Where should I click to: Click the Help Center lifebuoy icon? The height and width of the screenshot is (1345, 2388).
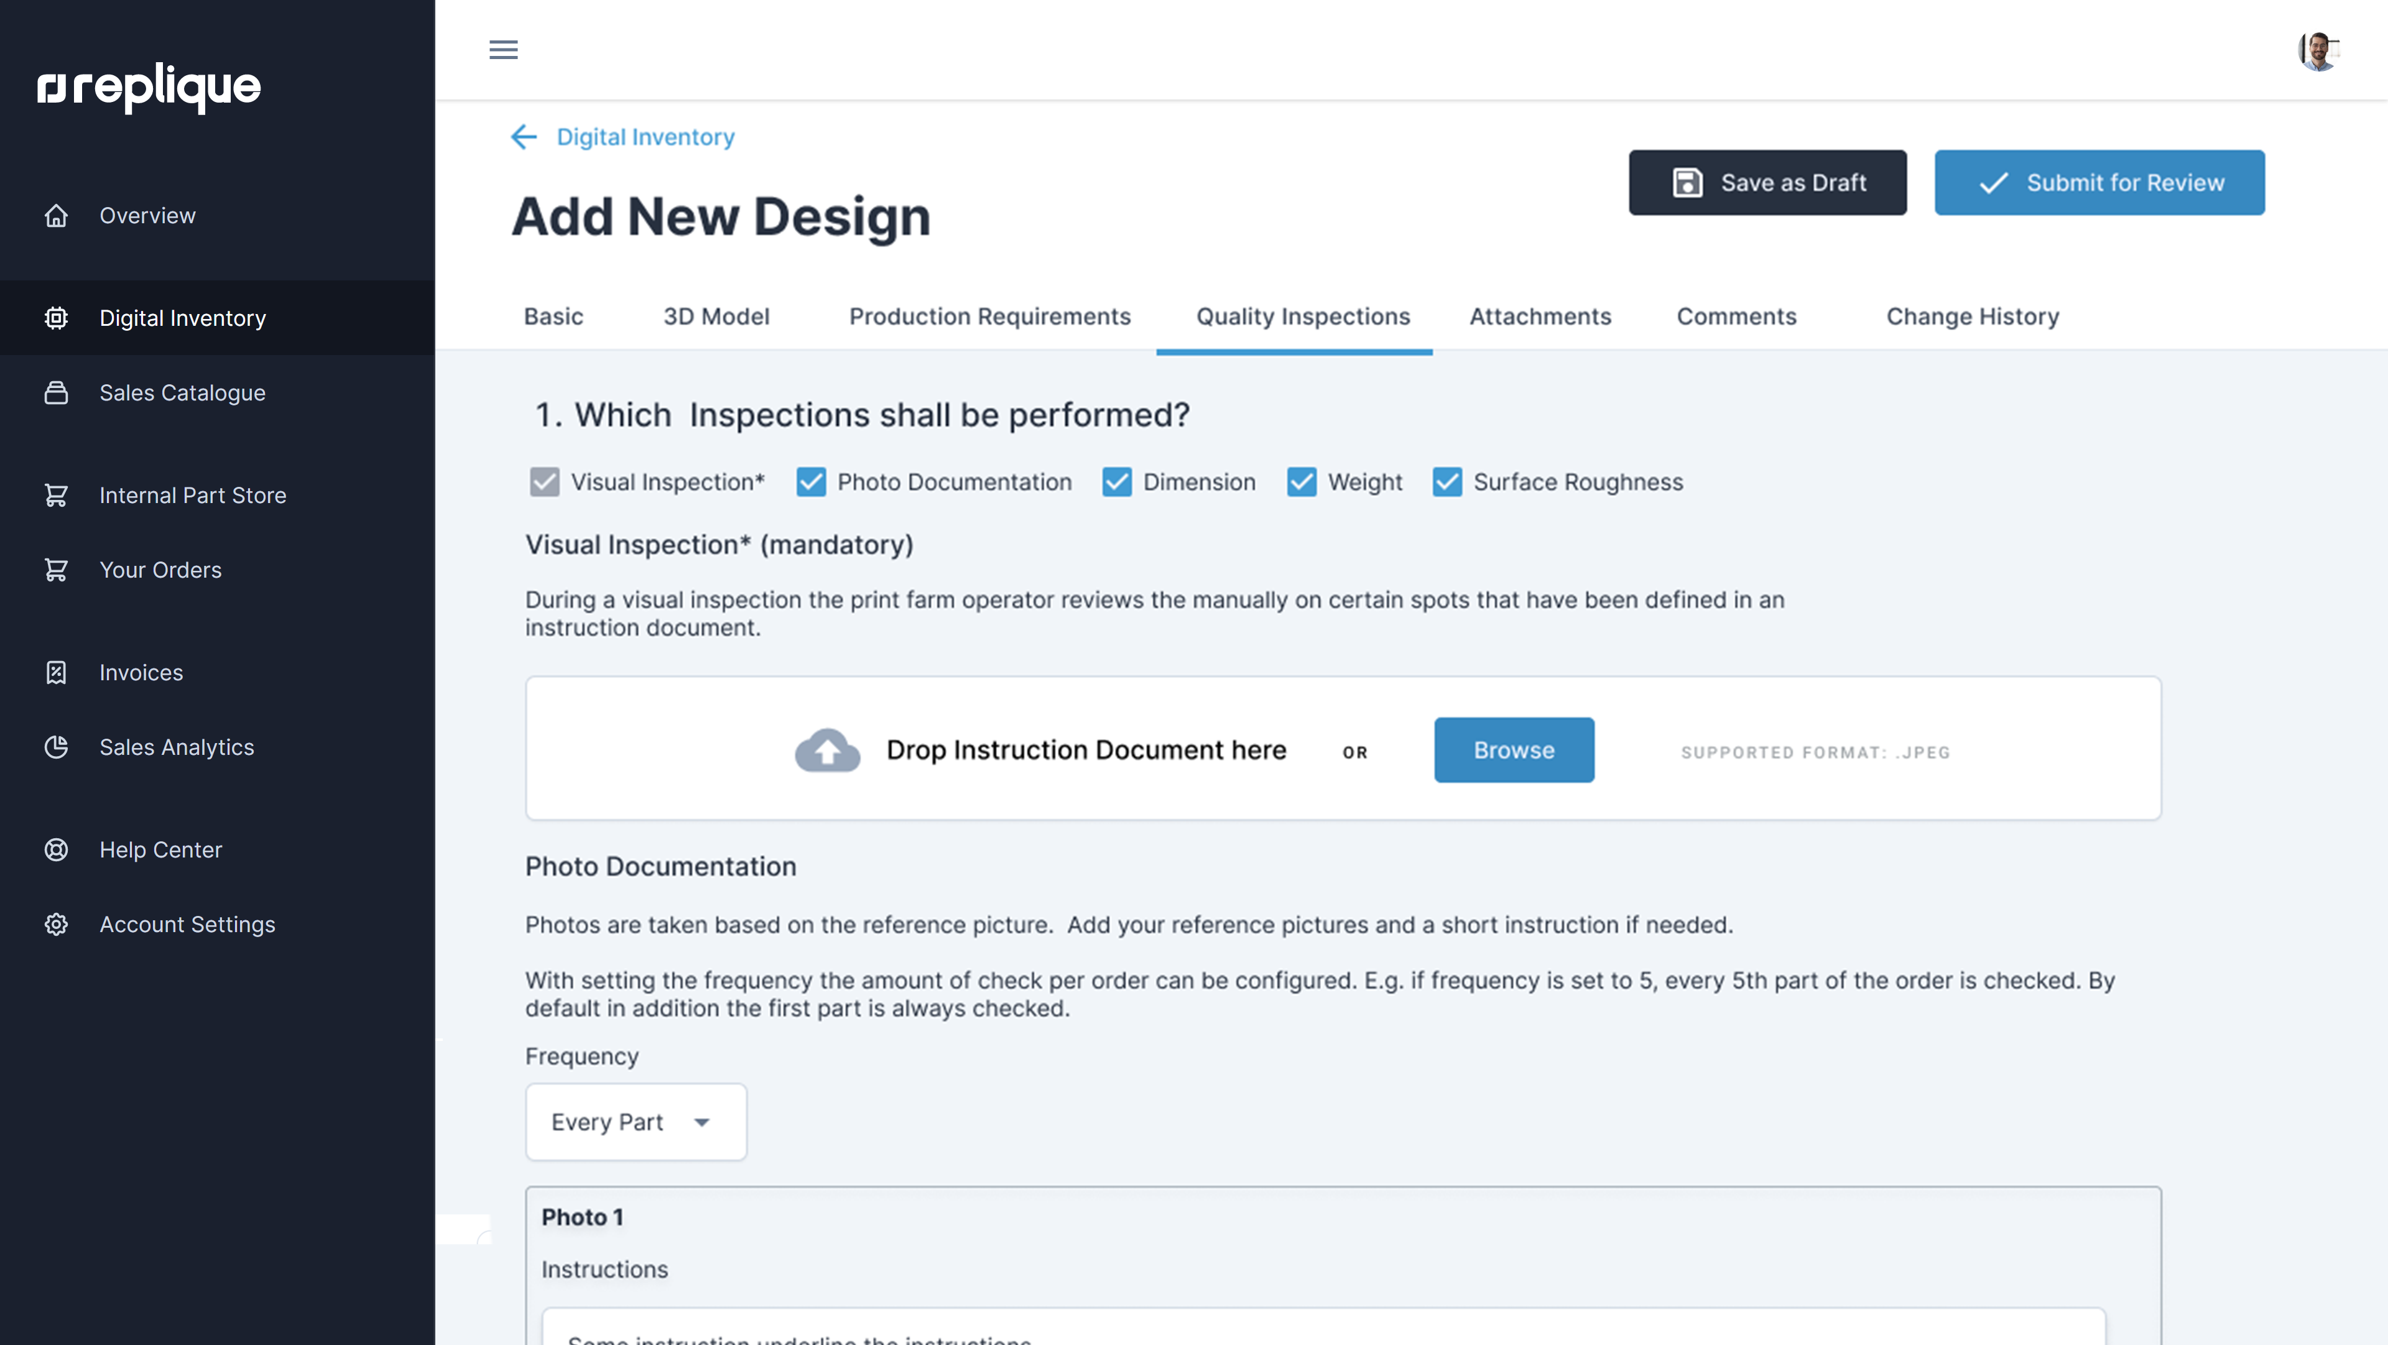click(x=57, y=850)
